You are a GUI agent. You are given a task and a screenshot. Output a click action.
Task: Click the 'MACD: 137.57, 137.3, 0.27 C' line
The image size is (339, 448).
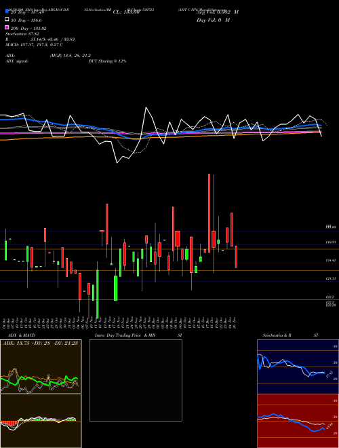tap(35, 45)
